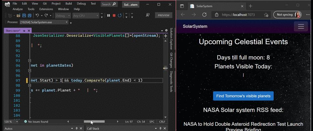Click the Not syncing profile button

pos(287,15)
